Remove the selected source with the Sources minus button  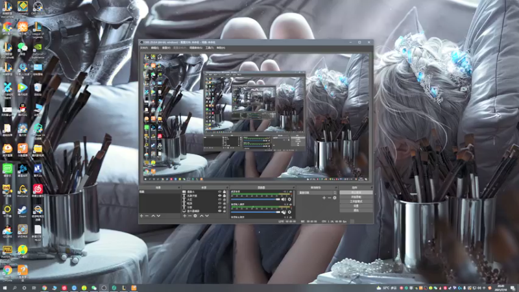pyautogui.click(x=189, y=216)
